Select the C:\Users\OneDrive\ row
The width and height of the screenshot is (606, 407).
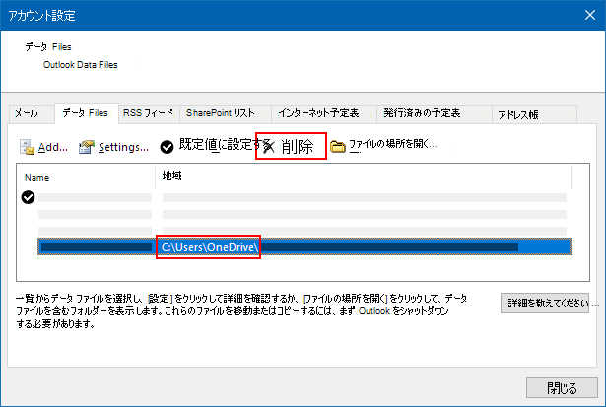click(304, 247)
